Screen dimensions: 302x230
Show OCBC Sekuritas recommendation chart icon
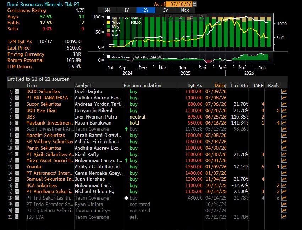(284, 91)
